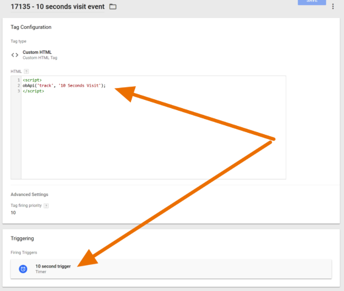Click the Tag firing priority value 10

pos(13,213)
